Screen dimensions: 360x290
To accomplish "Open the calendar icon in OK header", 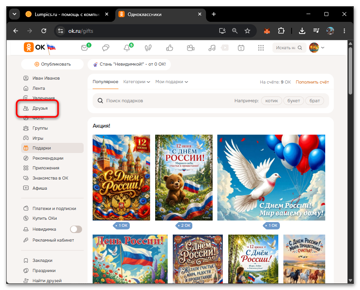I will point(241,48).
